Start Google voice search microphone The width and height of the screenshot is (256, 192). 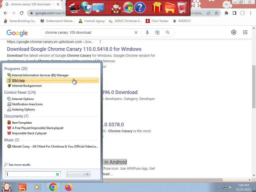click(147, 32)
